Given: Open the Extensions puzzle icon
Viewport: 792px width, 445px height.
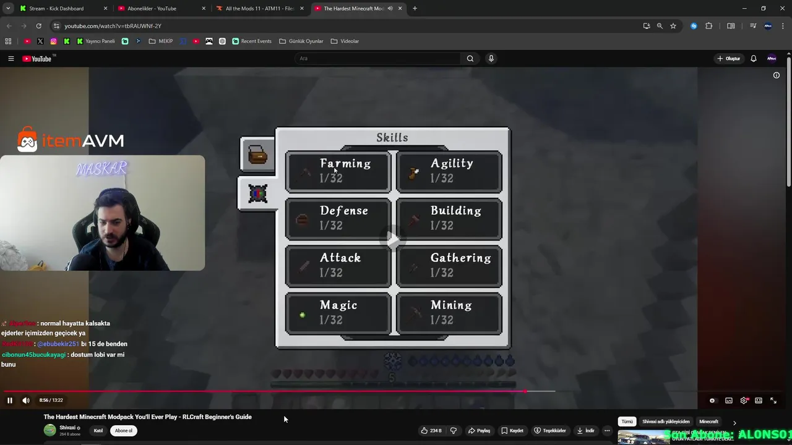Looking at the screenshot, I should pos(709,26).
